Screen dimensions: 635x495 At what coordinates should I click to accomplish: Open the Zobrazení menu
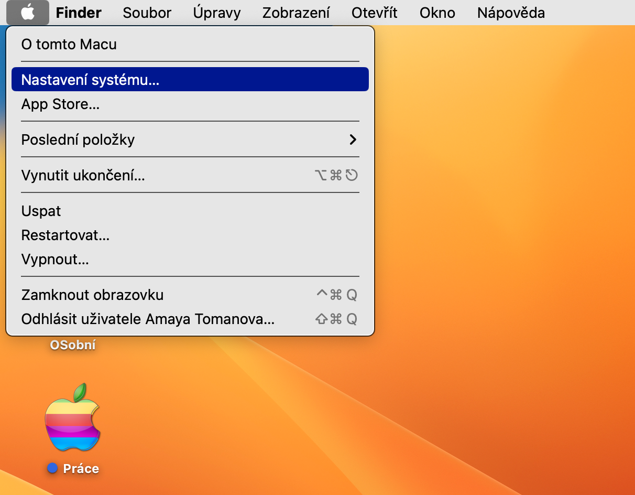[x=297, y=13]
